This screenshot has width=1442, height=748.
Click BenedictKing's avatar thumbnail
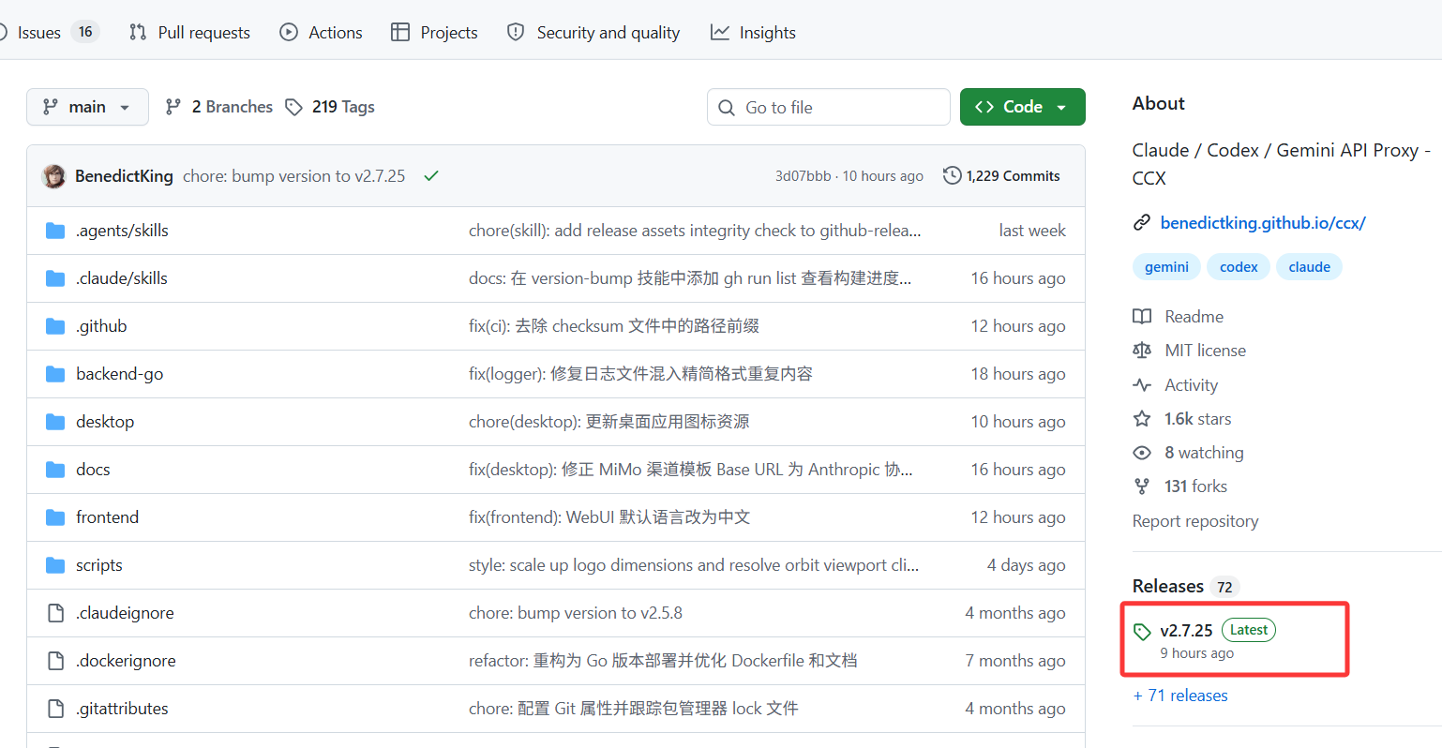pyautogui.click(x=54, y=176)
